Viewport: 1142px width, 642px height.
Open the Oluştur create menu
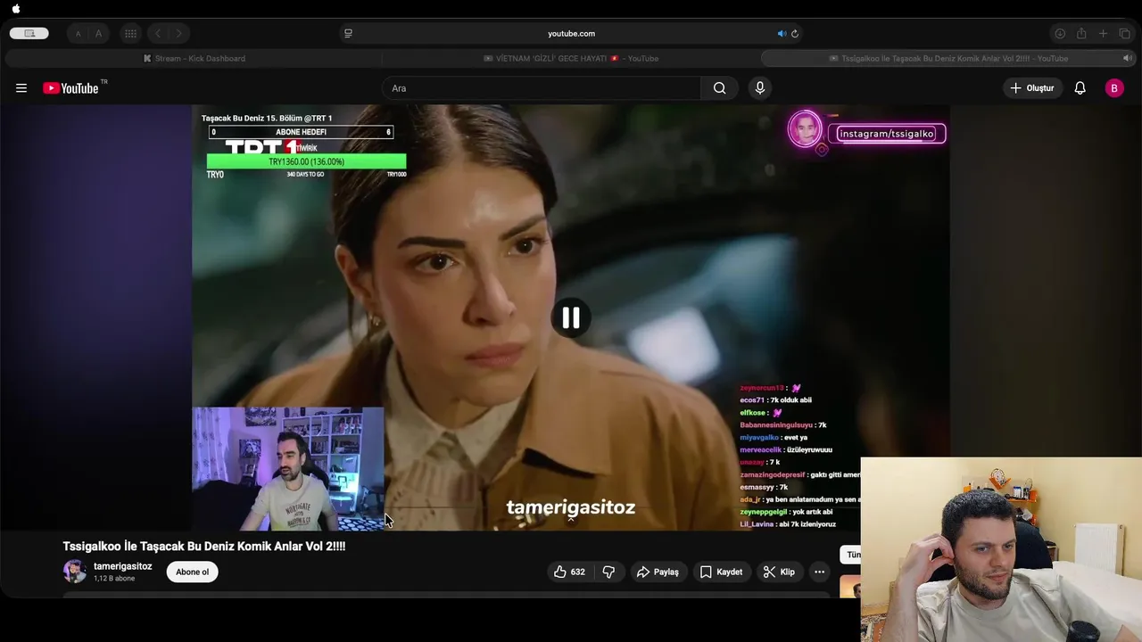coord(1032,88)
